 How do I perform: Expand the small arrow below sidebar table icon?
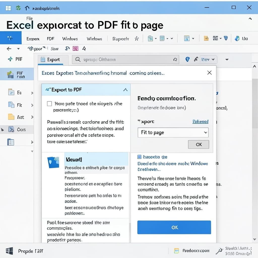(x=32, y=151)
